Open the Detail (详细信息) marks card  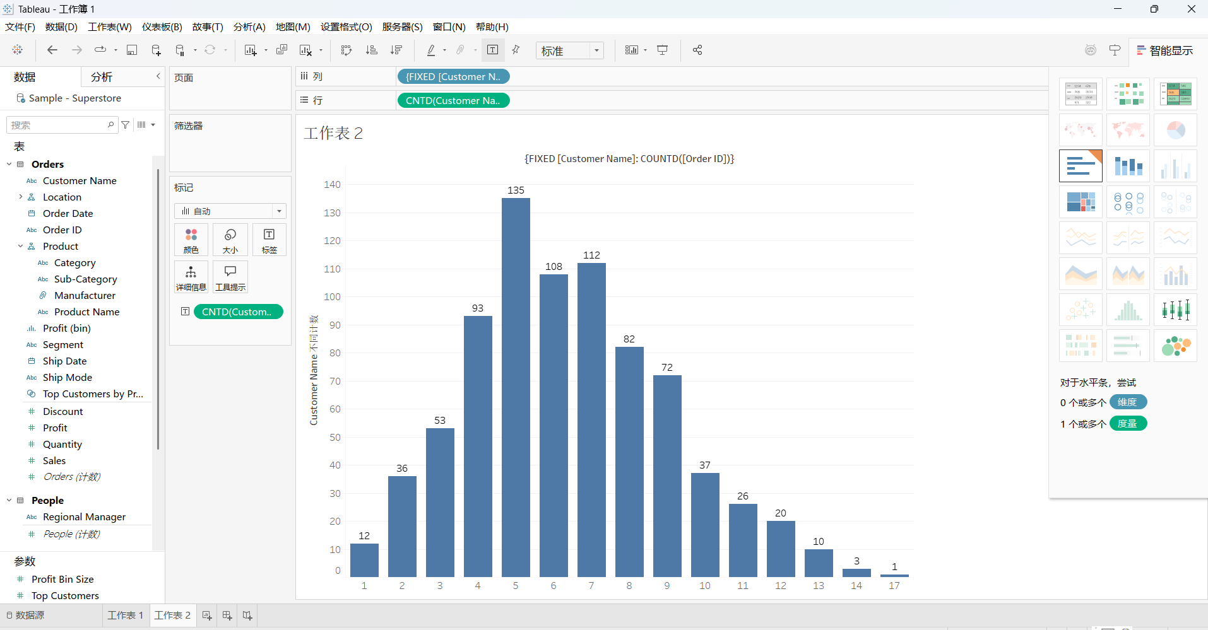coord(191,277)
